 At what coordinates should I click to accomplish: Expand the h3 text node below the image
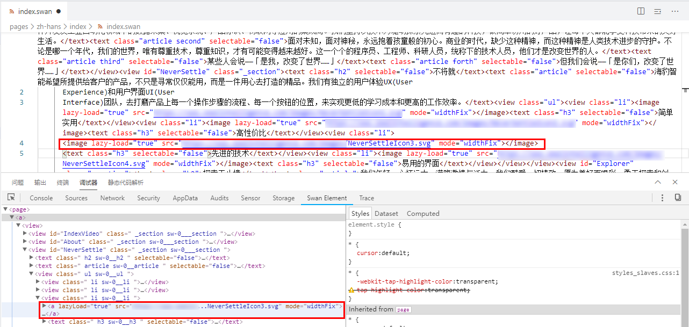[44, 322]
